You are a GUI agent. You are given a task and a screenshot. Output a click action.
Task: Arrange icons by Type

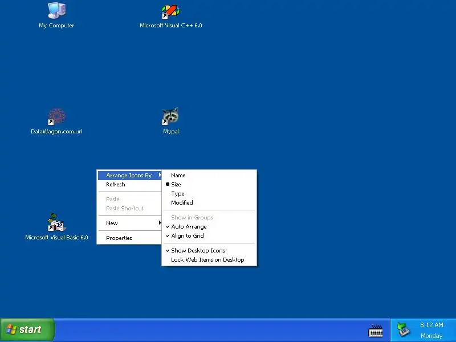[x=209, y=194]
